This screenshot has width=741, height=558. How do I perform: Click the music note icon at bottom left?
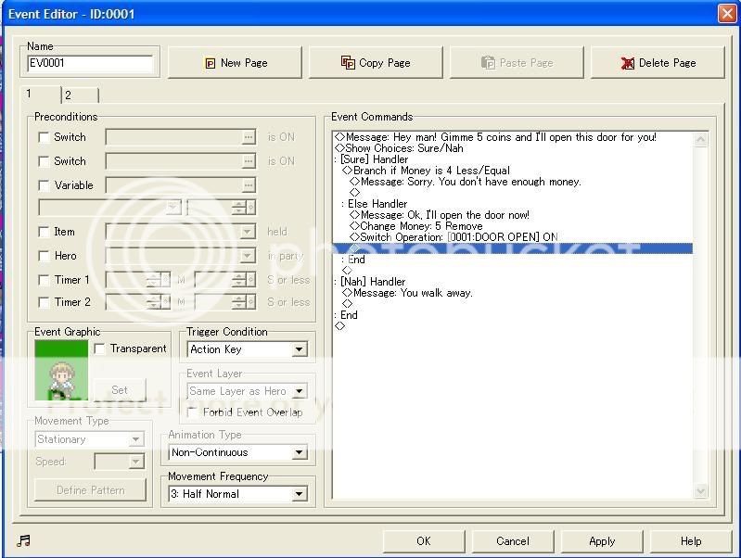tap(24, 541)
